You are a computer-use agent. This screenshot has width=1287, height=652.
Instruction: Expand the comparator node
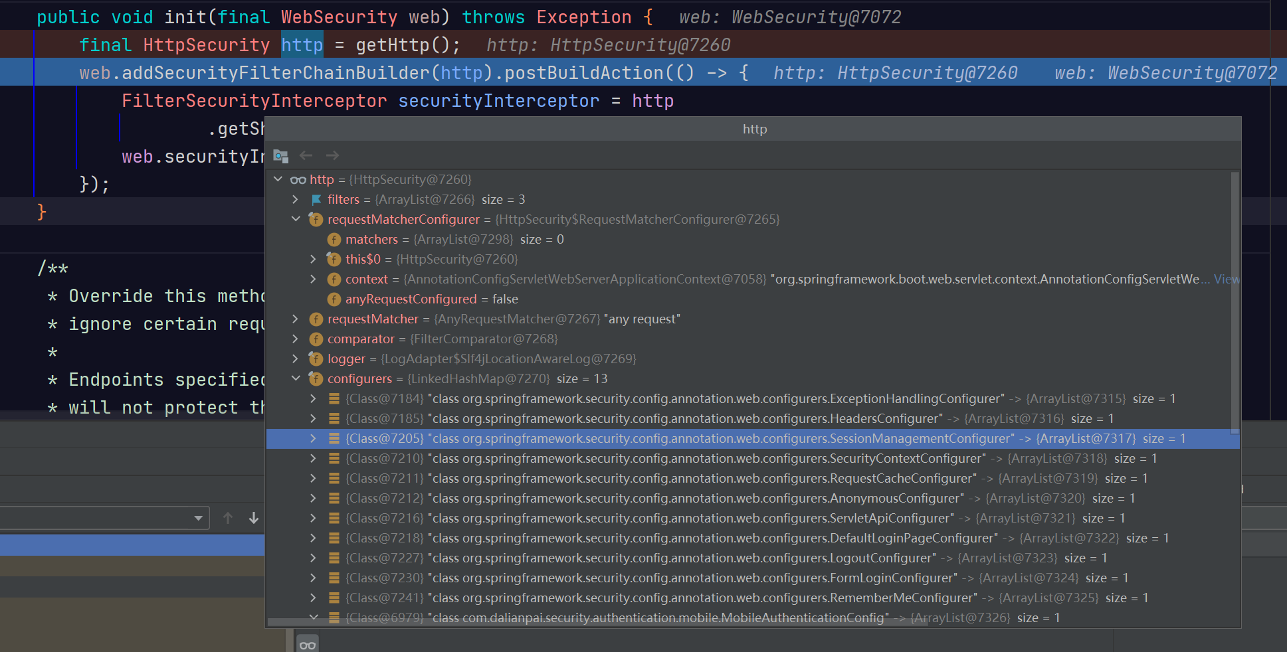[296, 339]
